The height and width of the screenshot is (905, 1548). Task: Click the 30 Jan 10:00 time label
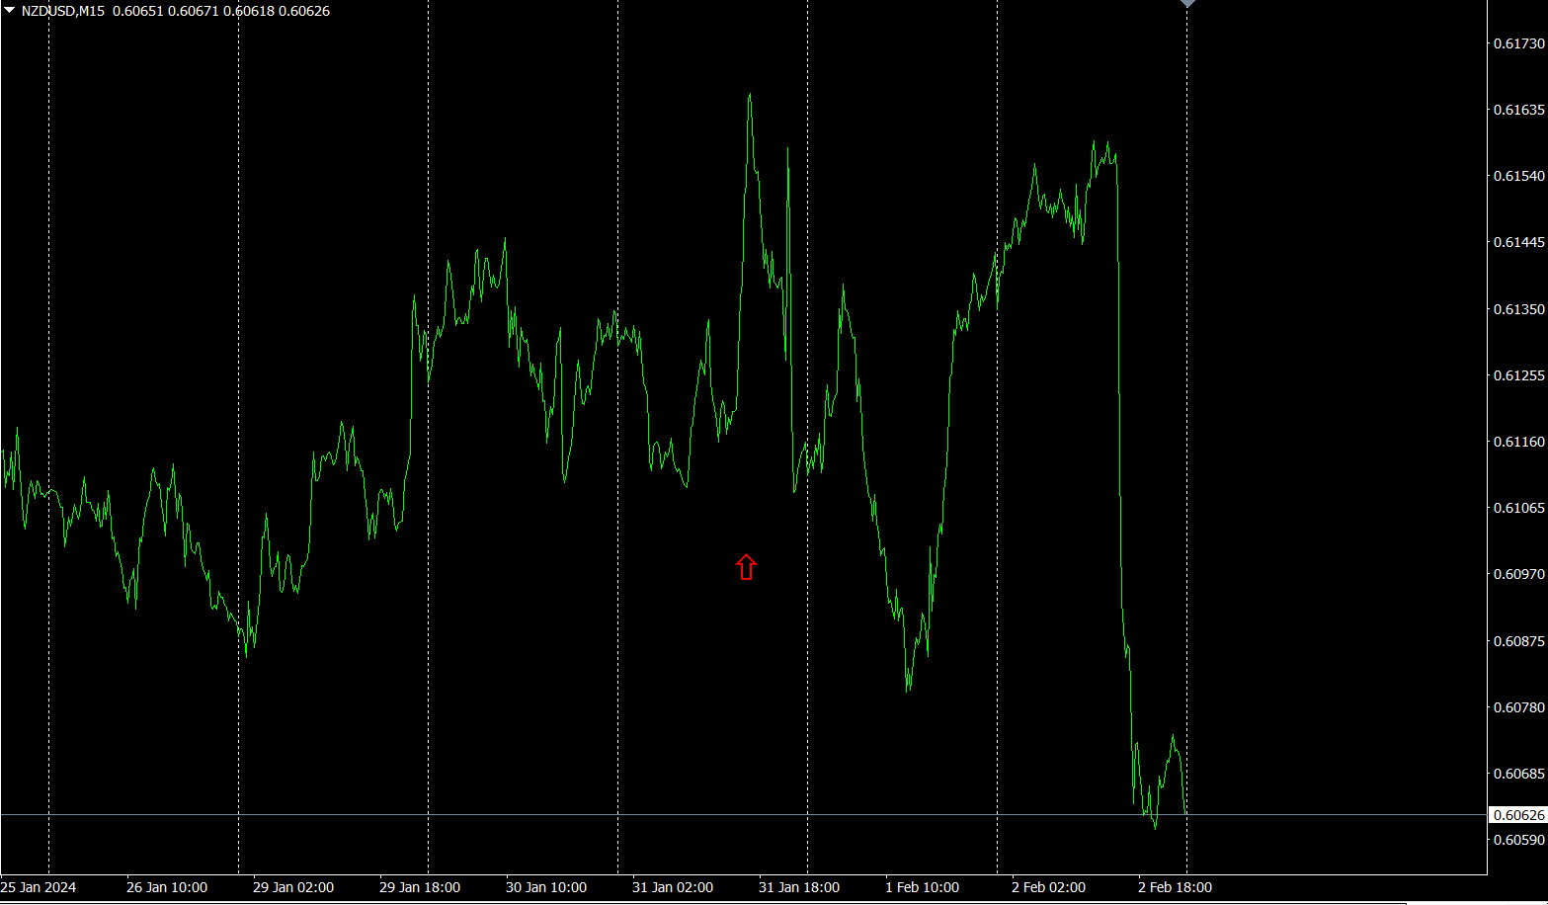546,887
